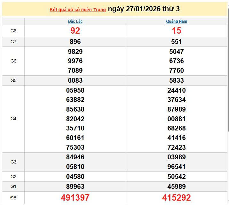The image size is (229, 209).
Task: Open the Đắc Lắc province link
Action: coord(75,21)
